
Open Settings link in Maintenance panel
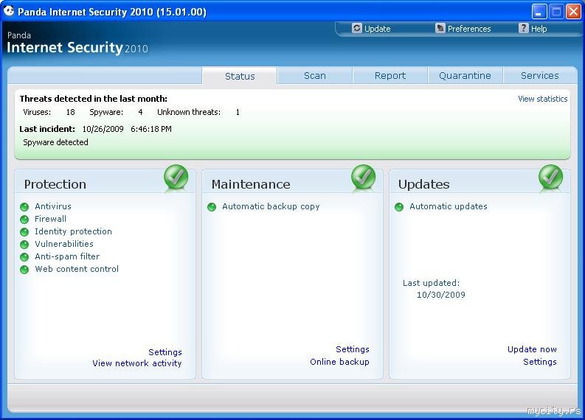pyautogui.click(x=352, y=349)
